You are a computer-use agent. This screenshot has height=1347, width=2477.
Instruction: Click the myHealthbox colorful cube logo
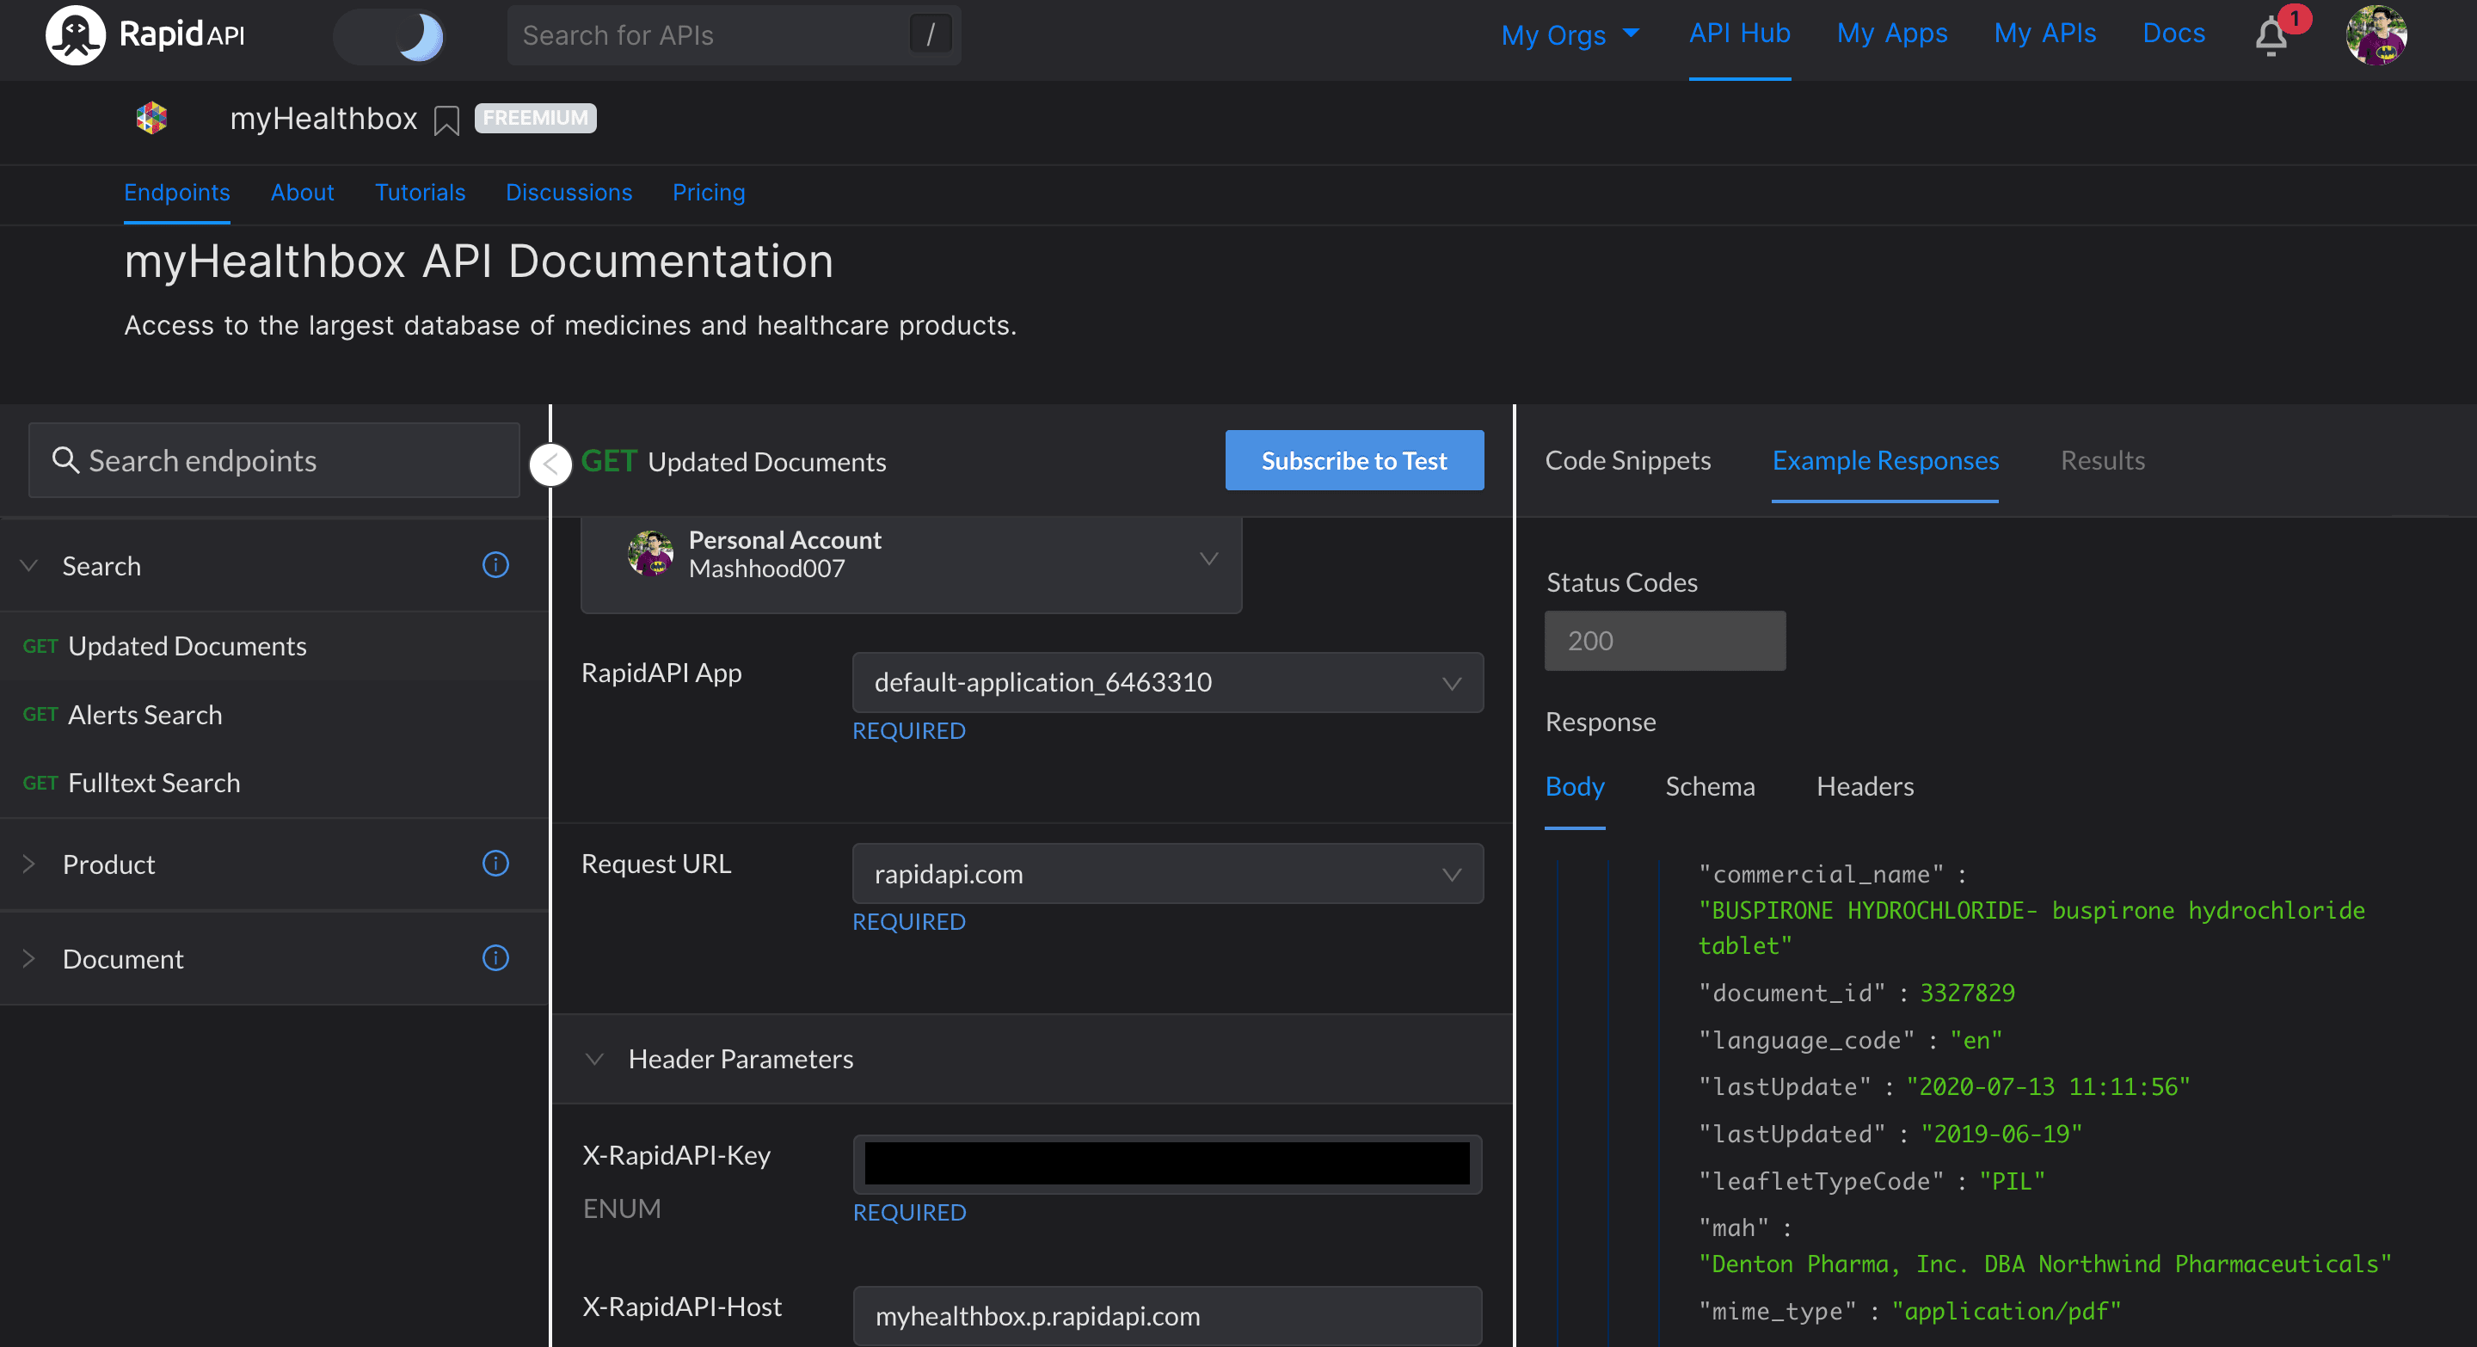(x=151, y=118)
